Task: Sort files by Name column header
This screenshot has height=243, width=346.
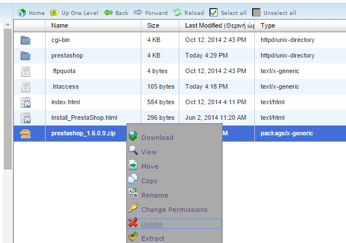Action: pos(59,25)
